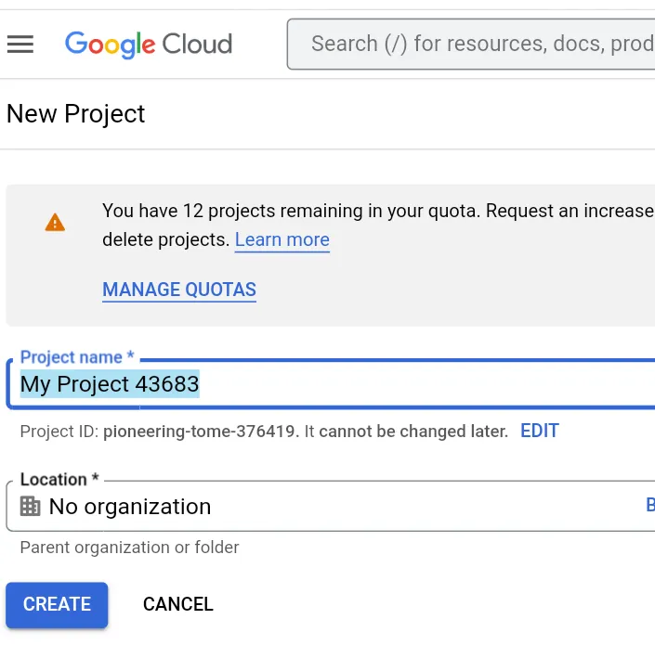Click the partially visible Browse button
The width and height of the screenshot is (655, 645).
650,505
